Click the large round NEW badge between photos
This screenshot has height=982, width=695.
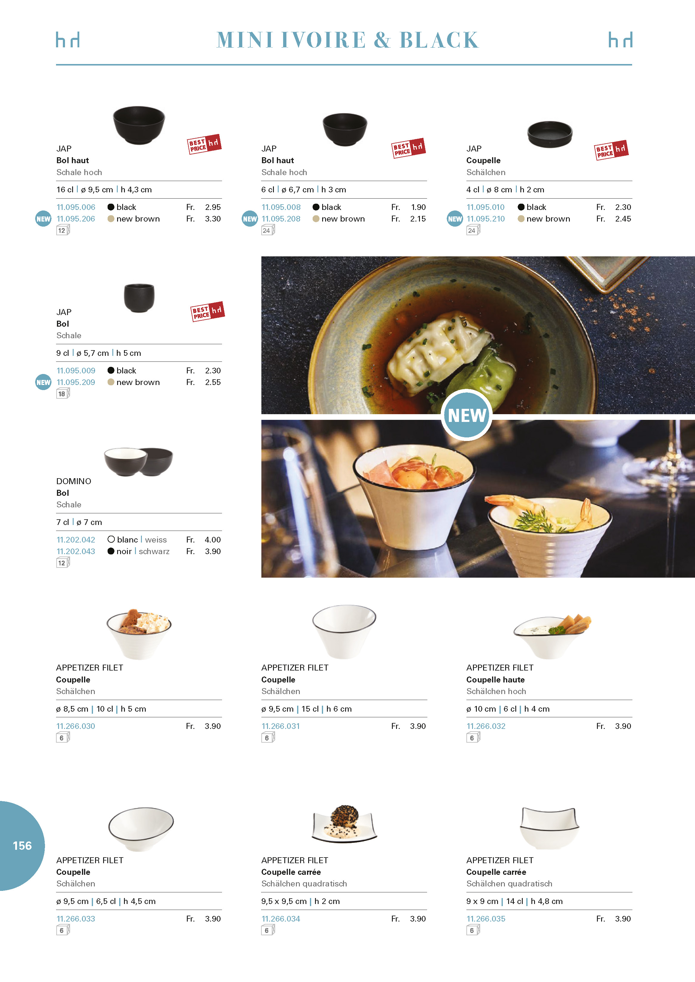point(466,415)
